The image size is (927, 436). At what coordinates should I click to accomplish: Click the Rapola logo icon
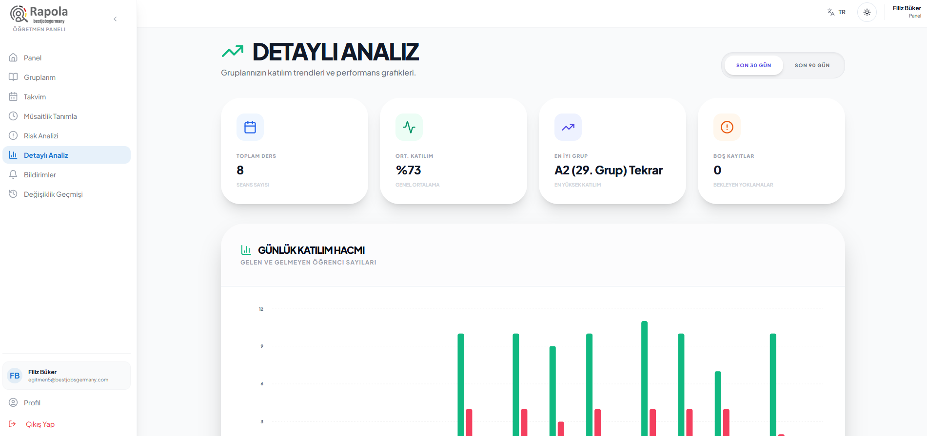pyautogui.click(x=19, y=14)
